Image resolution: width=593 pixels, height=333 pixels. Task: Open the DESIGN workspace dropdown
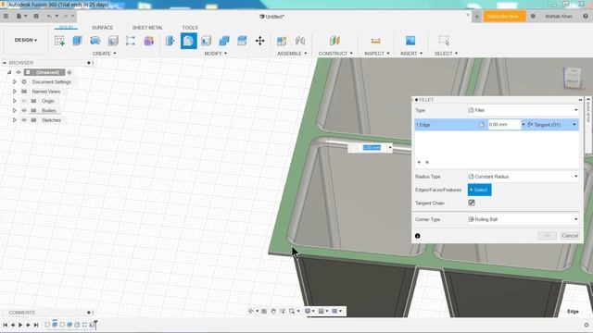coord(26,40)
